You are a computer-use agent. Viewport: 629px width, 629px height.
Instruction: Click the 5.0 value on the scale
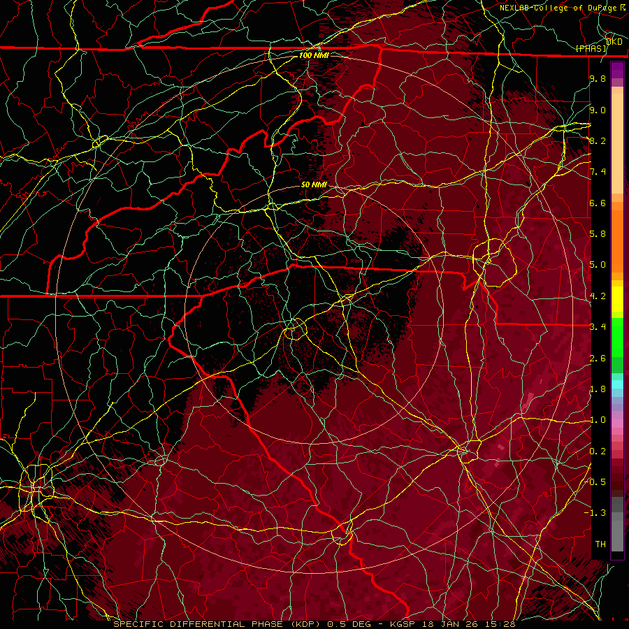pyautogui.click(x=598, y=265)
